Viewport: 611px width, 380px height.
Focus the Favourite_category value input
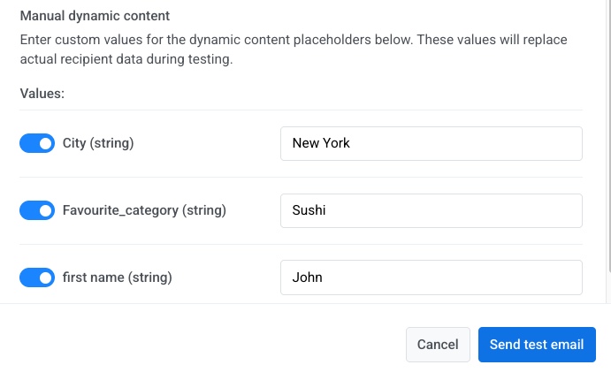(x=431, y=210)
